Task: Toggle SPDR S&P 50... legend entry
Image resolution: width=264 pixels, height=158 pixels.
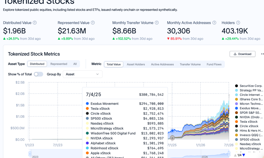Action: 248,113
